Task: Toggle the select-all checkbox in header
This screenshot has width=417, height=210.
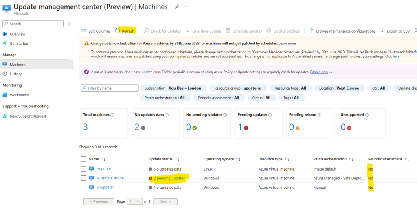Action: coord(83,159)
